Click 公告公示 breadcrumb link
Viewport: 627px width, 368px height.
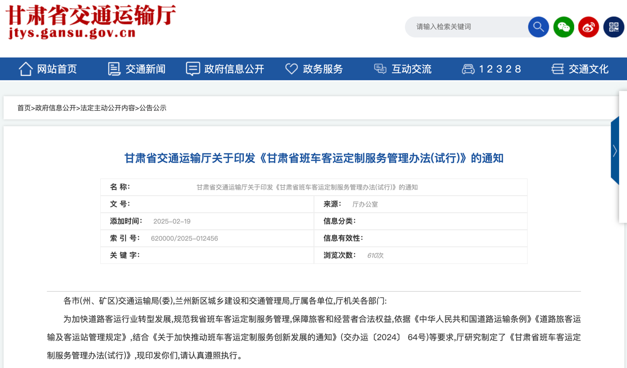153,108
